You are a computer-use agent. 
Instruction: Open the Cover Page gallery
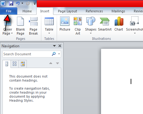(7, 26)
